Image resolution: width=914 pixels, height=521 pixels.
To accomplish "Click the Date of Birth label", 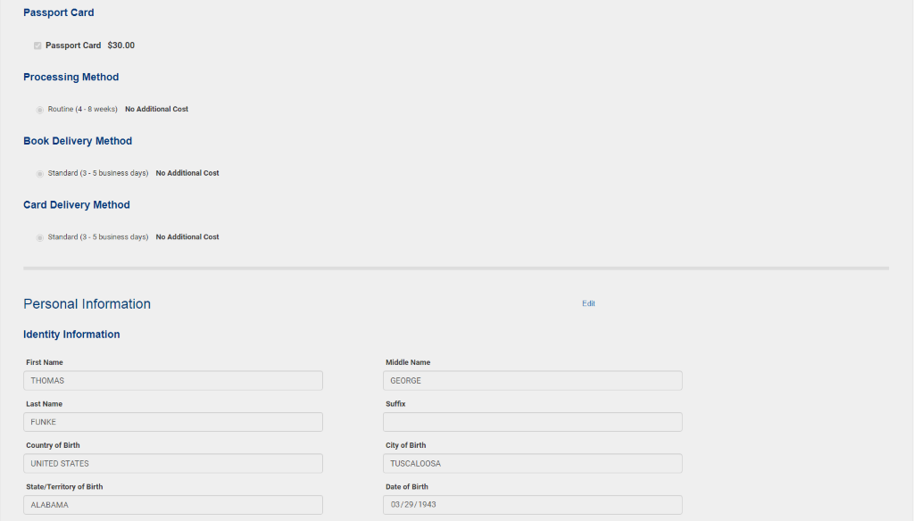I will [x=407, y=486].
